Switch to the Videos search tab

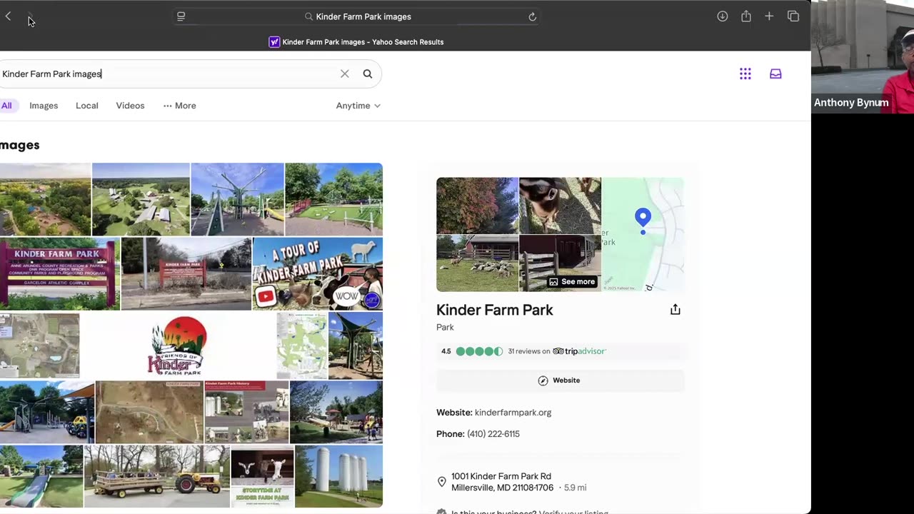130,106
